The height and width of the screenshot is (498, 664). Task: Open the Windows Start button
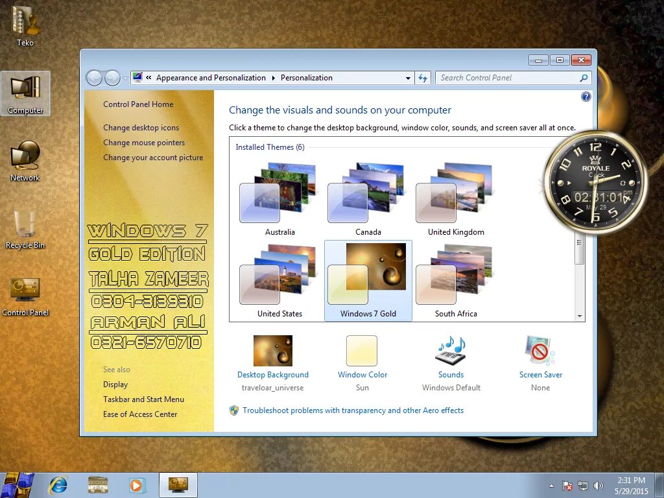(16, 485)
